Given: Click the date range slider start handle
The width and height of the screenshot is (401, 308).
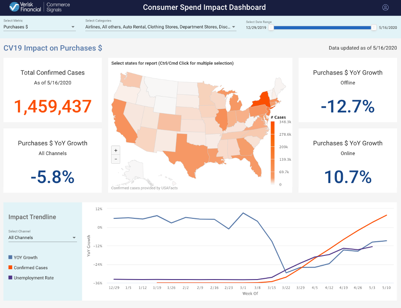Looking at the screenshot, I should point(271,28).
